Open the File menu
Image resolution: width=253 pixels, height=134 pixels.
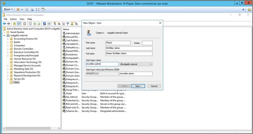point(5,19)
